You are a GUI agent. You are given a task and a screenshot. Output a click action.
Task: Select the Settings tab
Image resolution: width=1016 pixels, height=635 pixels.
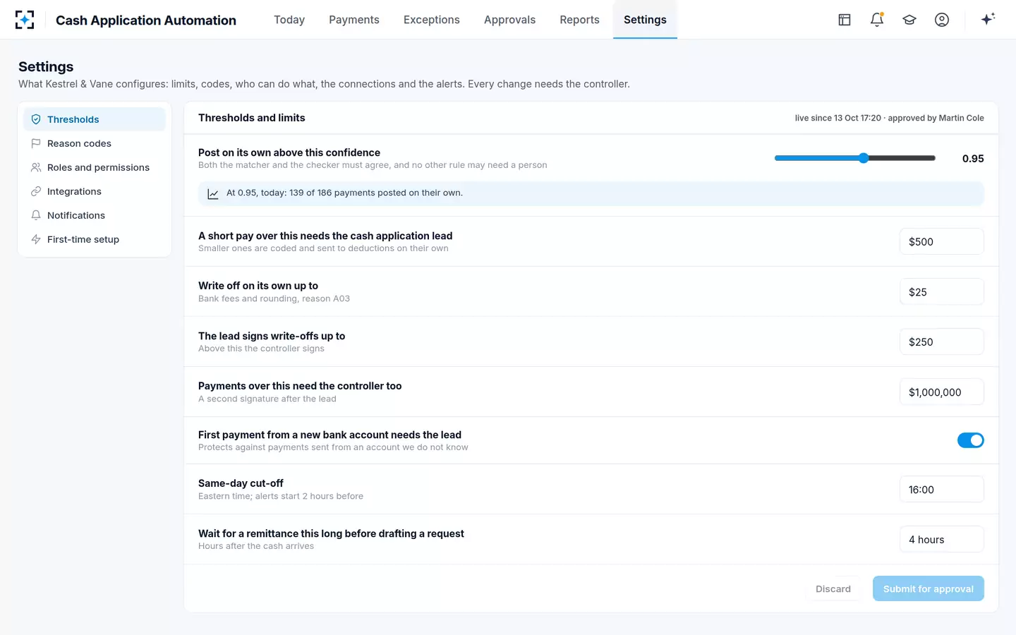(x=645, y=20)
